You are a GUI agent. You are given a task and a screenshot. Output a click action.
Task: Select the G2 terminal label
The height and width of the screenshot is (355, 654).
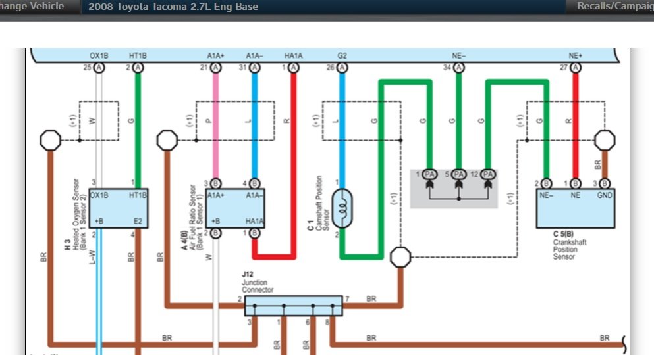[x=342, y=55]
